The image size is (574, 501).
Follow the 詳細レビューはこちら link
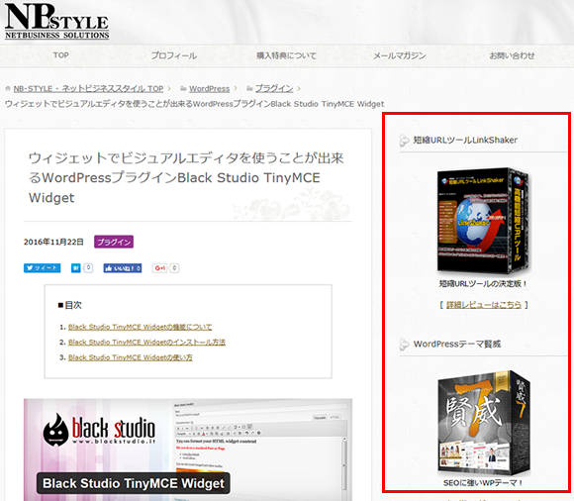click(484, 305)
